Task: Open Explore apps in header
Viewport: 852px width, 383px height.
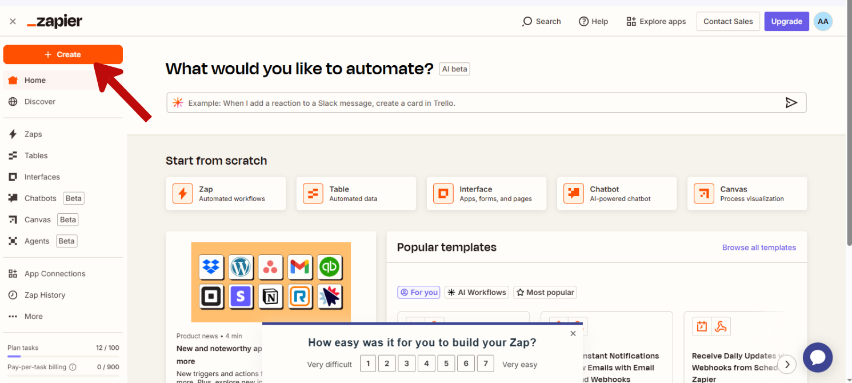Action: coord(656,22)
